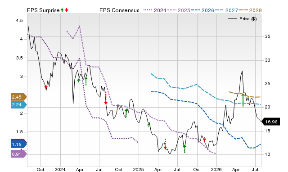Click the 10 label on the price axis
The height and width of the screenshot is (172, 288).
pyautogui.click(x=267, y=154)
